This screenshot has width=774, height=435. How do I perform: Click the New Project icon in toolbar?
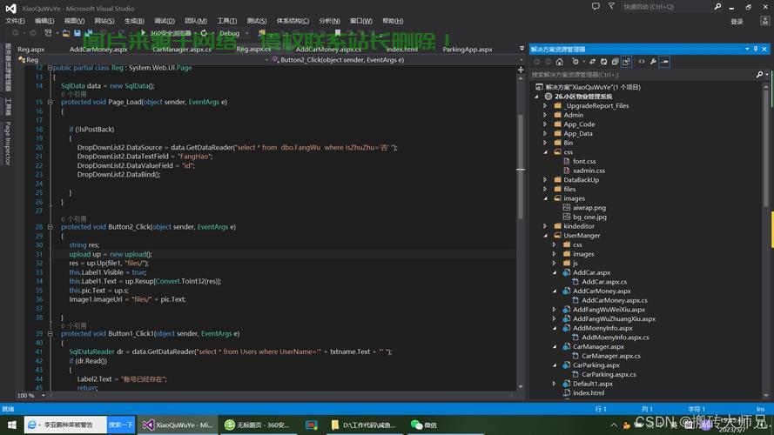point(48,33)
